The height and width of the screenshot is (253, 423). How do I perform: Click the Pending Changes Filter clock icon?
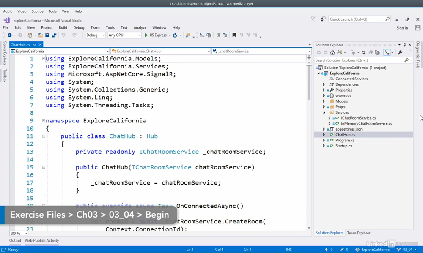pyautogui.click(x=353, y=52)
